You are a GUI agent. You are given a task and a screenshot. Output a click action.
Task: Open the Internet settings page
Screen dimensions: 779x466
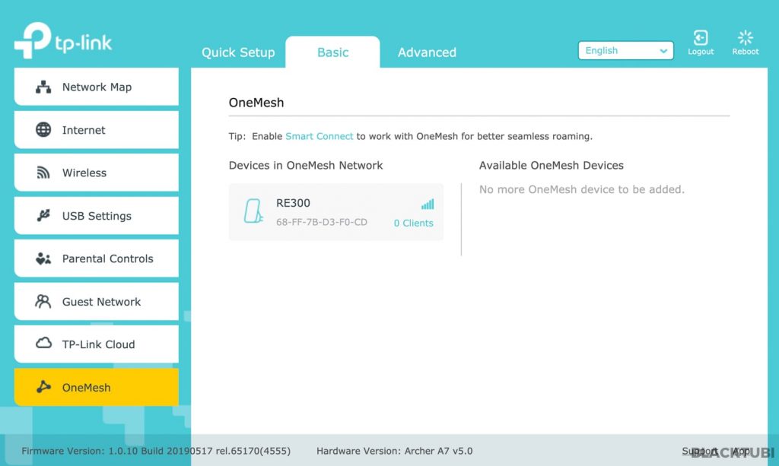coord(97,130)
